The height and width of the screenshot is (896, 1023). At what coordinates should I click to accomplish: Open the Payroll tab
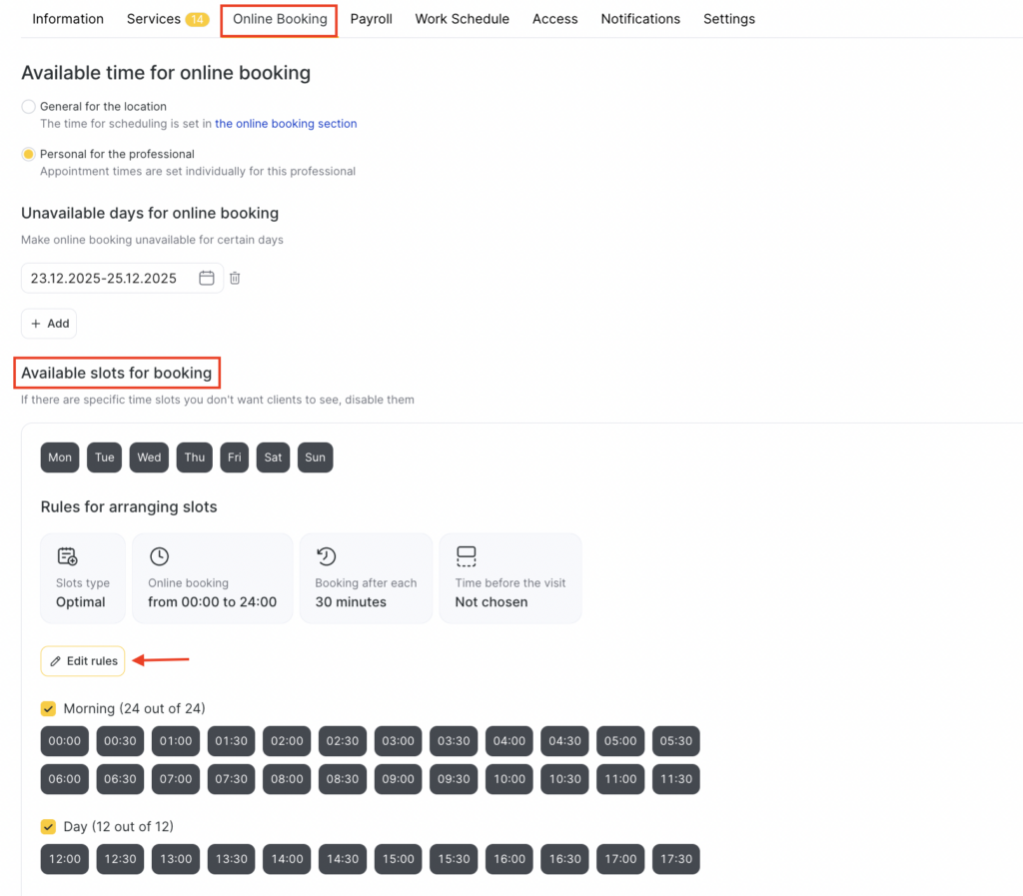371,19
